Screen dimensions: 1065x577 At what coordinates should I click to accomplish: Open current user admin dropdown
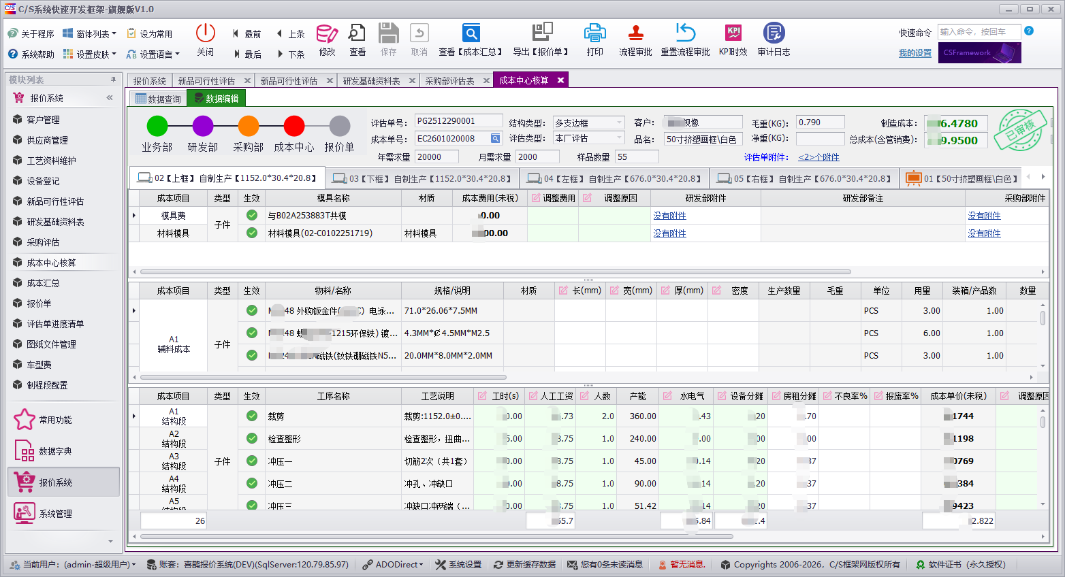pos(73,565)
